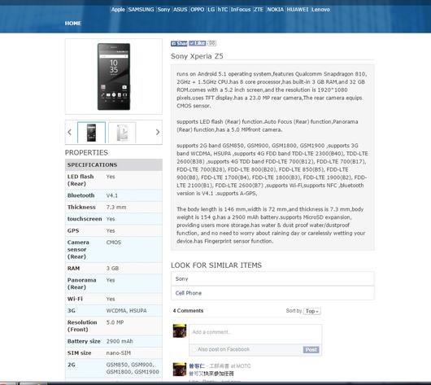
Task: Open the ASUS brand link
Action: point(181,10)
